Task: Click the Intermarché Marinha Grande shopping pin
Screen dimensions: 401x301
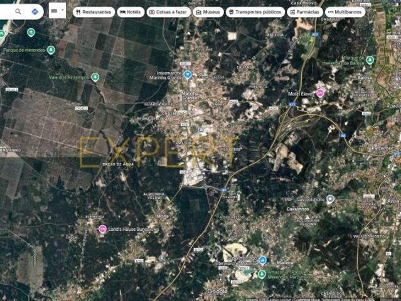Action: pyautogui.click(x=186, y=75)
